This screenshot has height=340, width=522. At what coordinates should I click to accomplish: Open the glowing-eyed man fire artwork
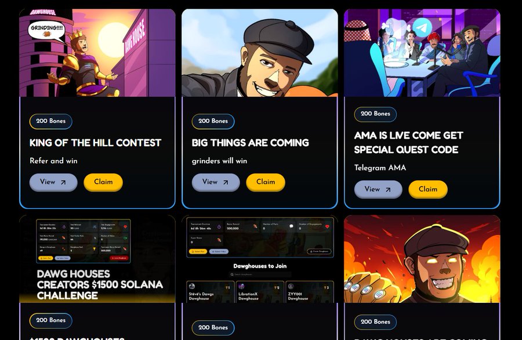click(x=422, y=259)
